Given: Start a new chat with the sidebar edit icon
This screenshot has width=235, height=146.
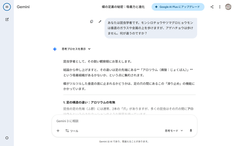Looking at the screenshot, I should click(7, 20).
